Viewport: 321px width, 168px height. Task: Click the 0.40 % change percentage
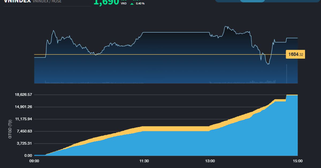pos(140,3)
